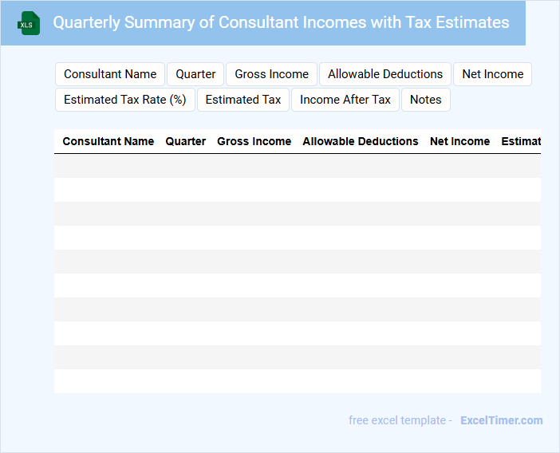Click the Allowable Deductions column header

click(x=361, y=141)
